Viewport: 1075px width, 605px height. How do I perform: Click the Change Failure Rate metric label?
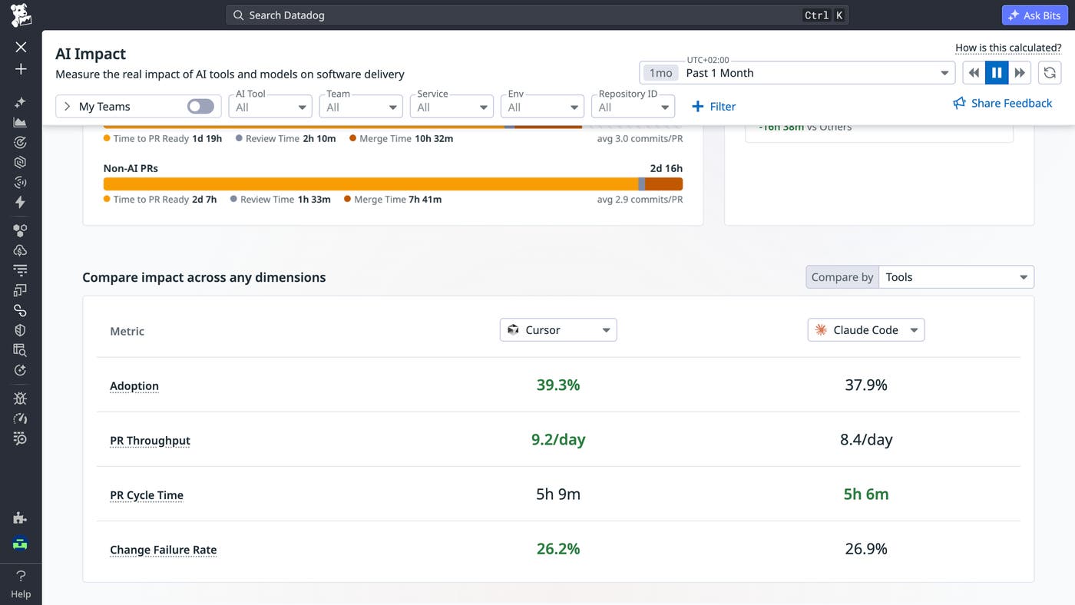point(164,550)
